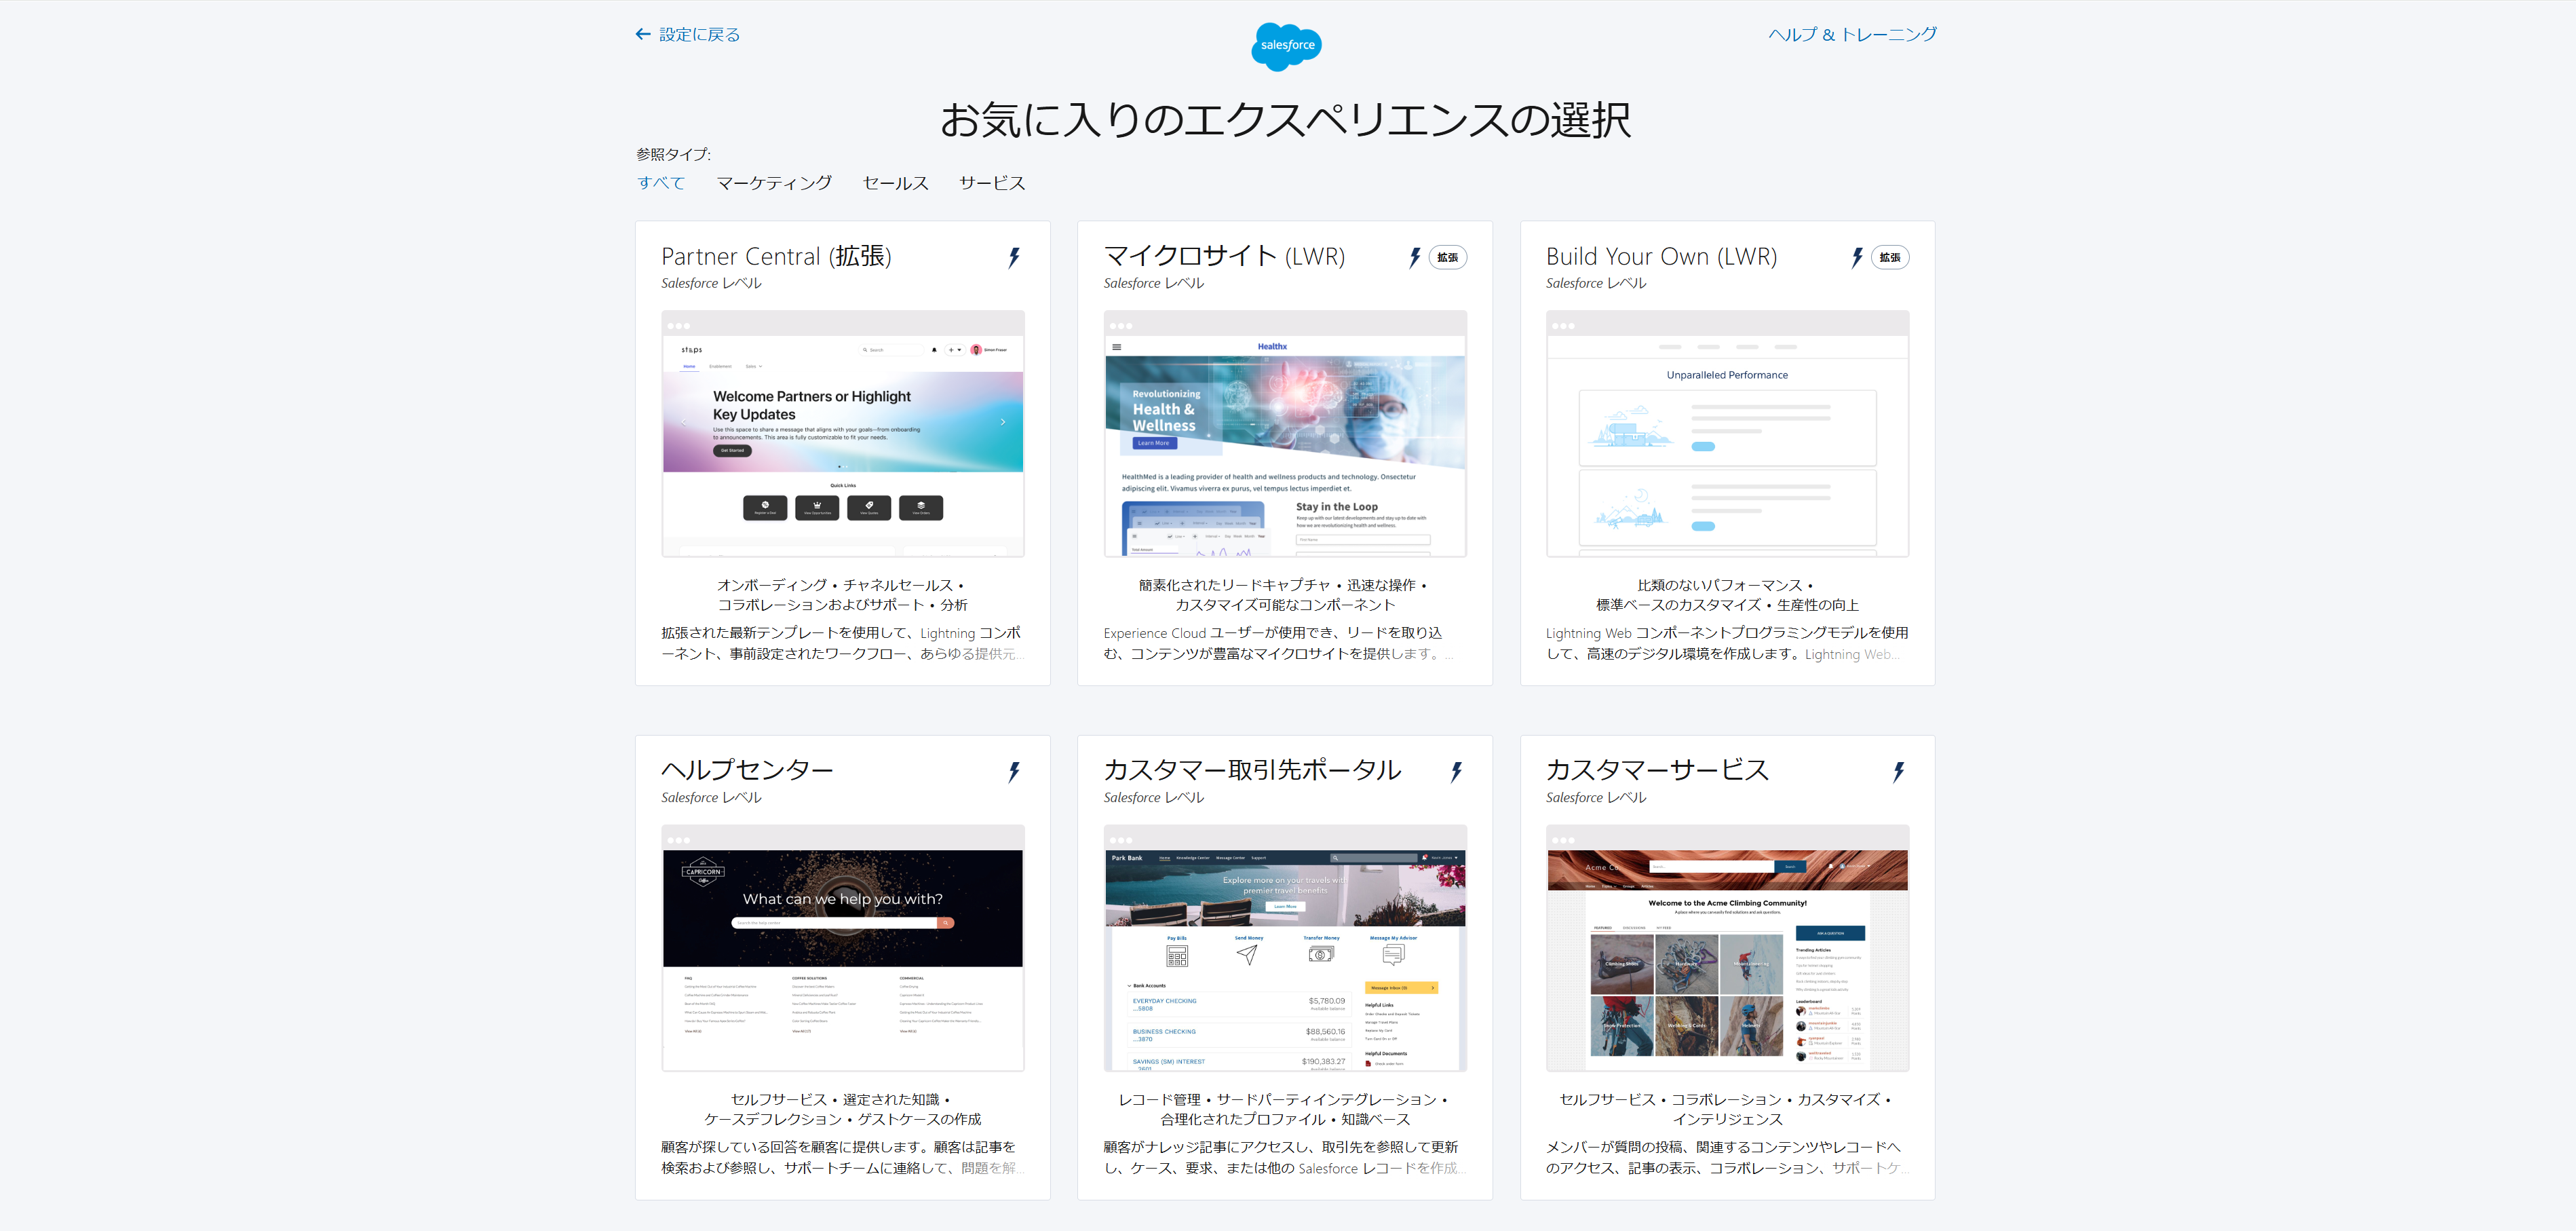Viewport: 2576px width, 1231px height.
Task: Click カスタマーサービス description starting メンバーが質問の投稿
Action: pos(1727,1157)
